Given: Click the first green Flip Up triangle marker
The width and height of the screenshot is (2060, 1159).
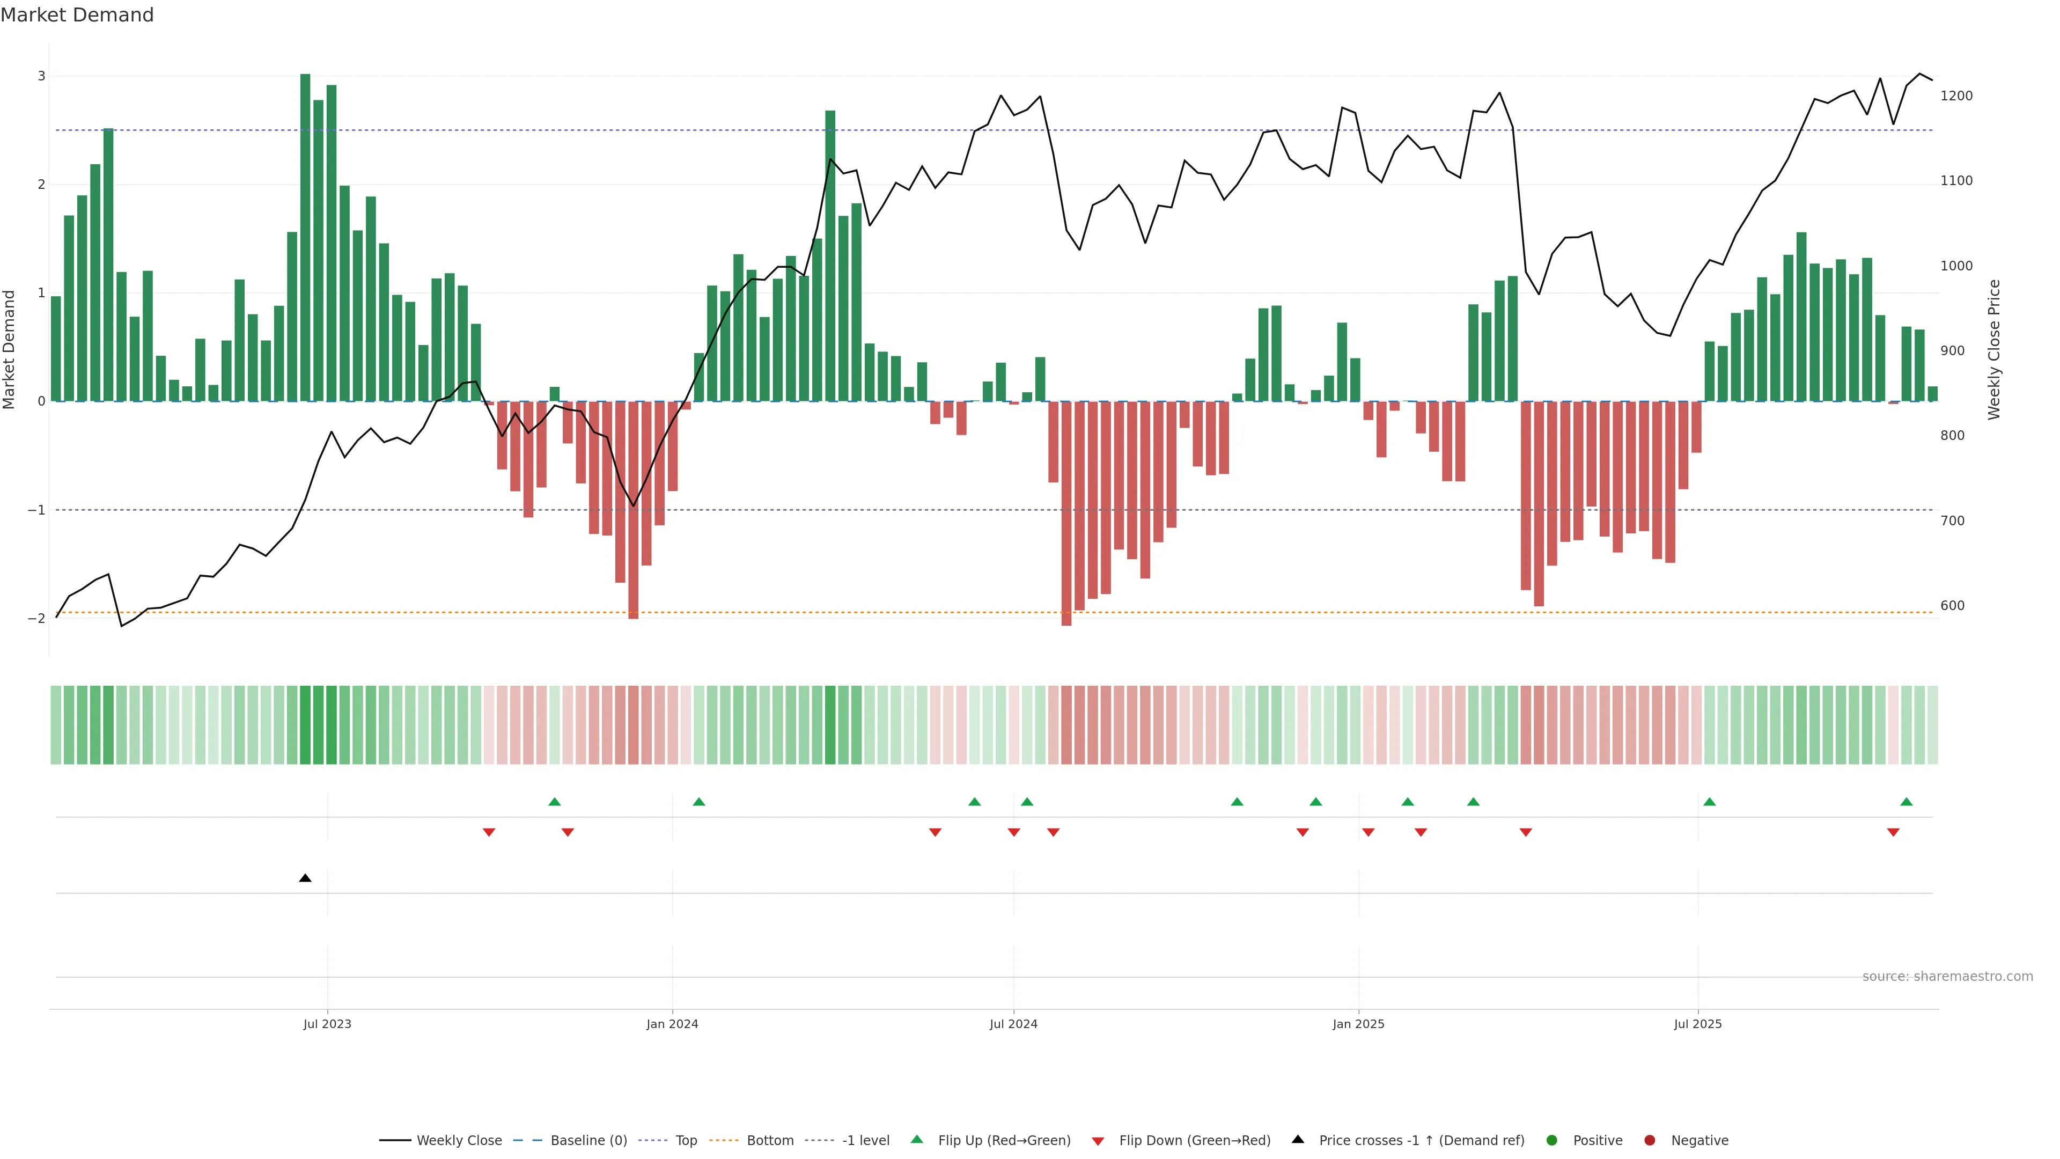Looking at the screenshot, I should [554, 802].
